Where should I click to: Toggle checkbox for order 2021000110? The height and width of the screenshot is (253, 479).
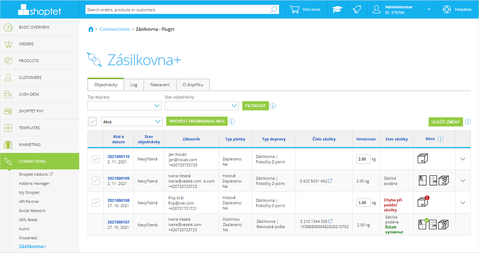[x=96, y=159]
